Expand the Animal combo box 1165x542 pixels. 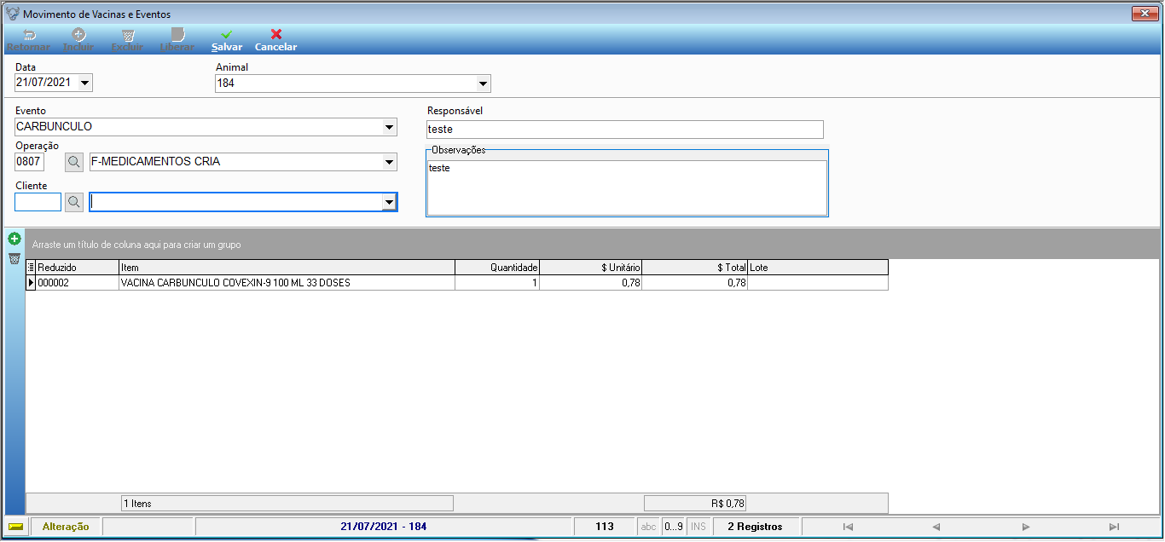coord(483,84)
